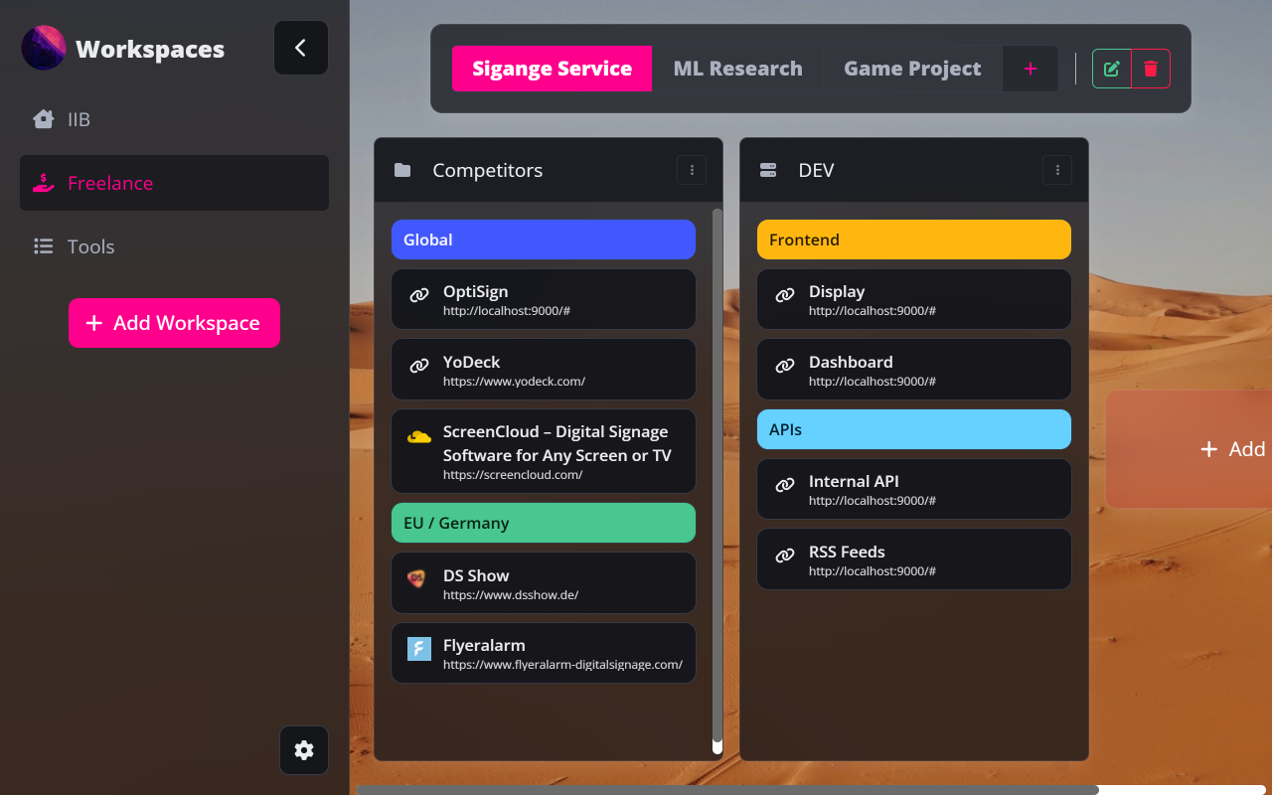The image size is (1272, 795).
Task: Collapse the sidebar with the chevron button
Action: [x=300, y=48]
